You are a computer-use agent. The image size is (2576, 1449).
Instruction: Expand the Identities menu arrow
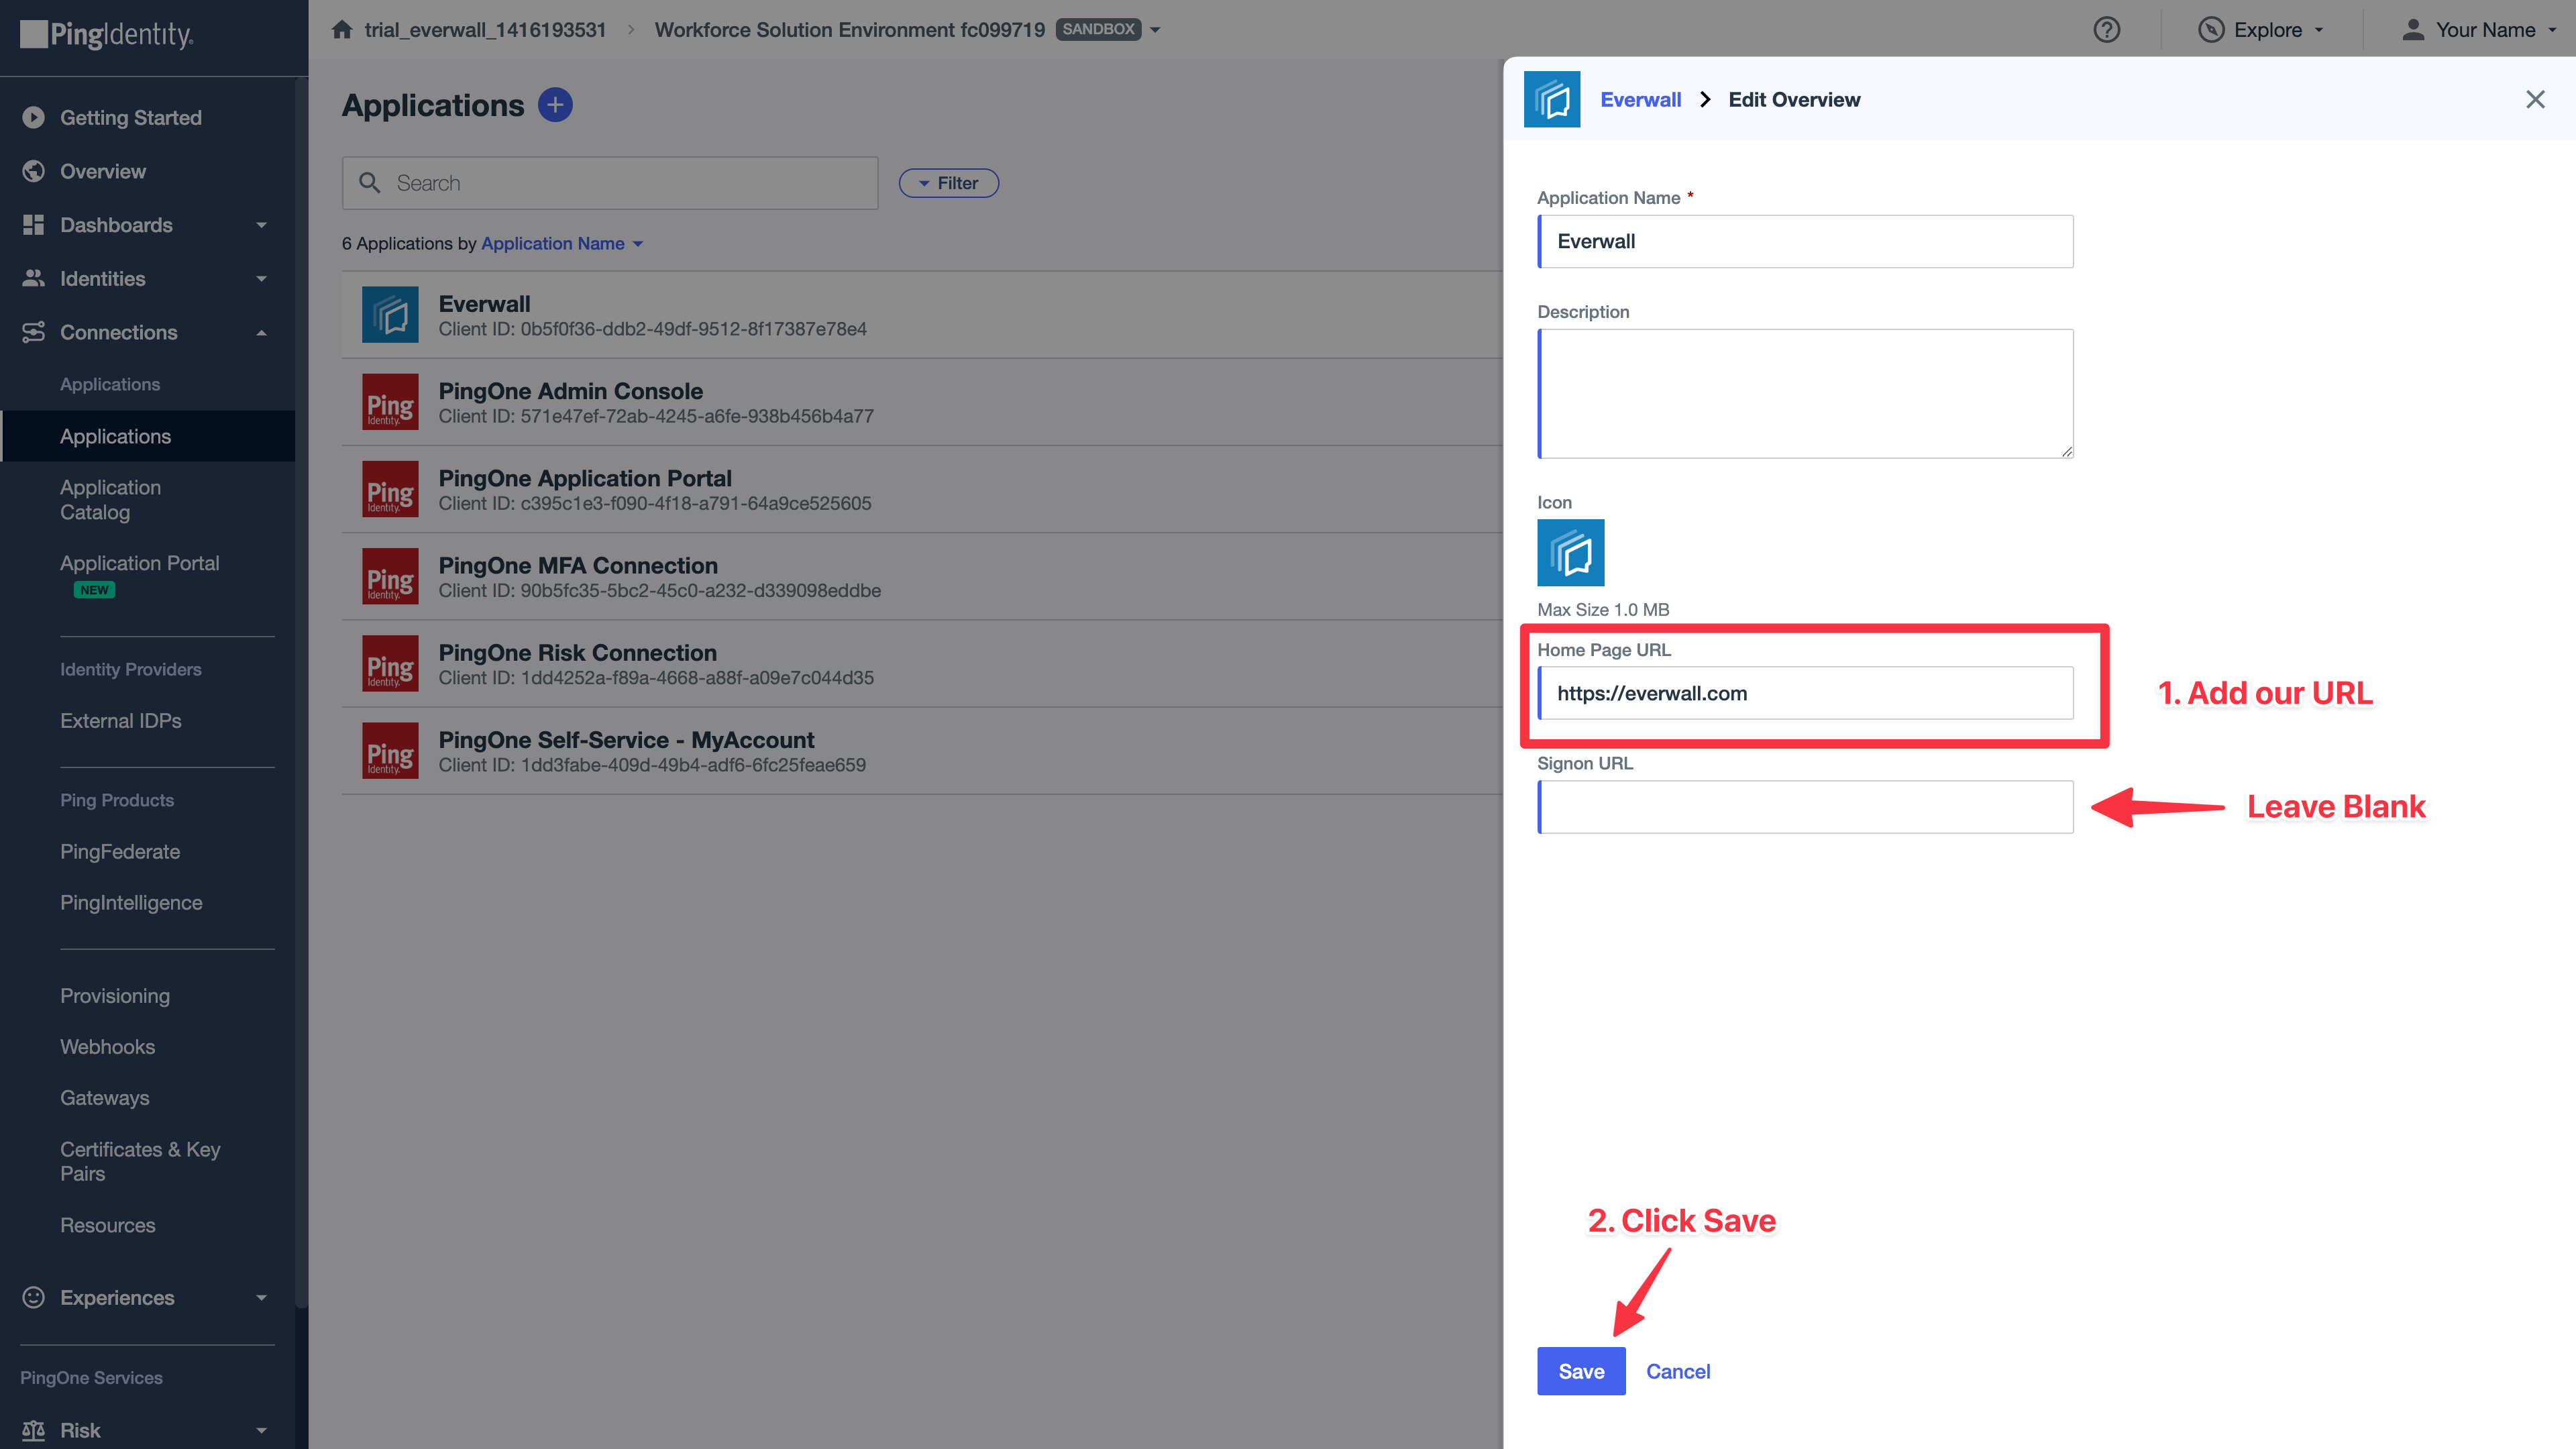point(262,279)
